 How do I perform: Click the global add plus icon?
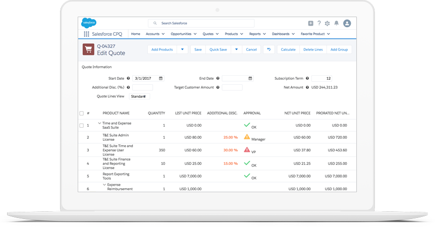[x=310, y=23]
